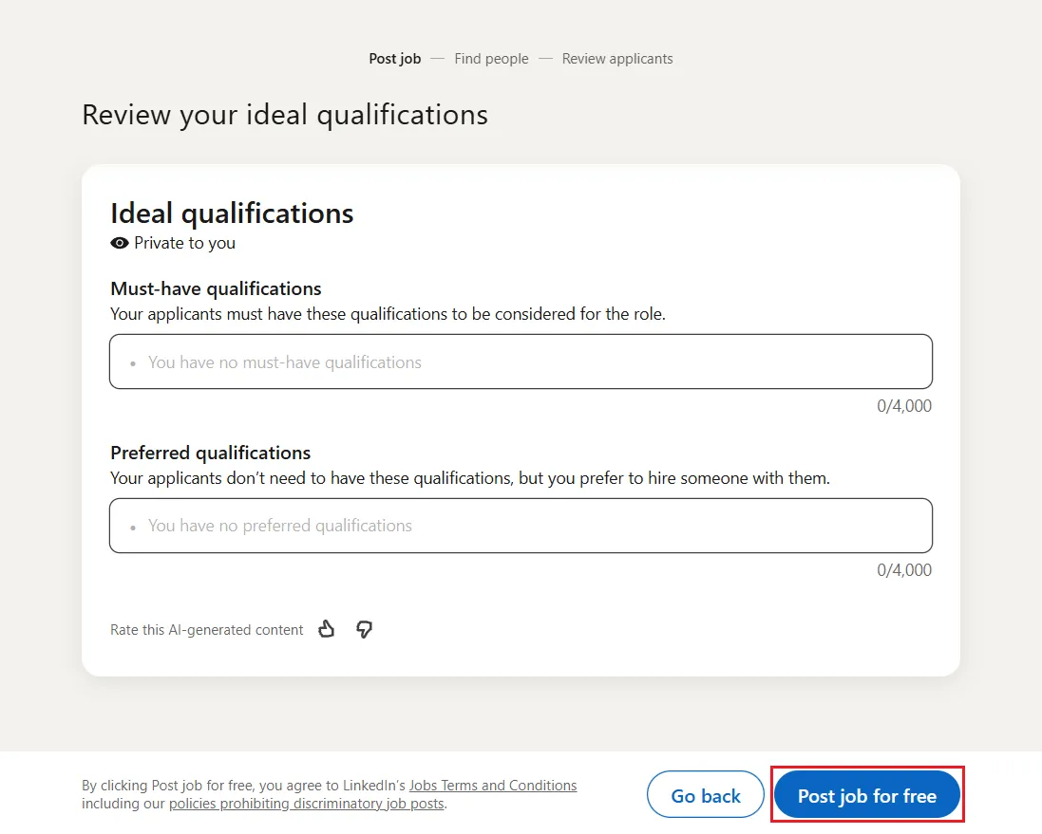Click the Ideal qualifications heading
Screen dimensions: 1042x834
(x=231, y=213)
